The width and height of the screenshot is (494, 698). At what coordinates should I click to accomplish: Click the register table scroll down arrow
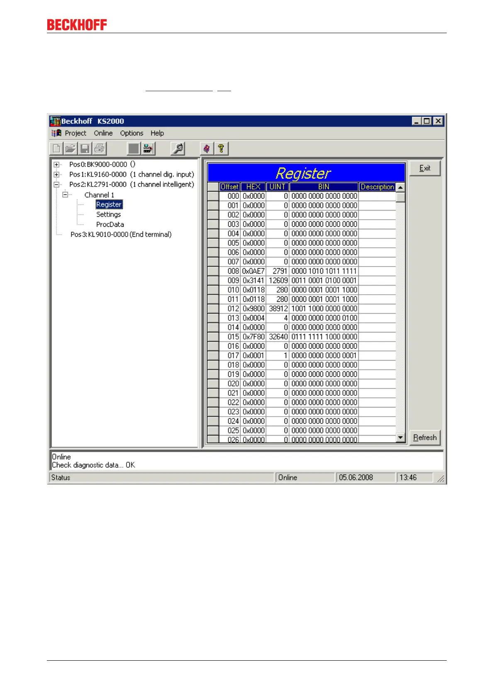400,437
